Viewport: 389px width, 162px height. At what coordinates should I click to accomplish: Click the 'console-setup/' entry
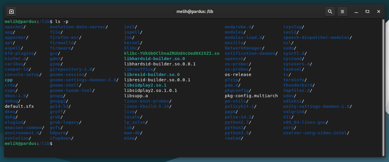click(x=23, y=75)
